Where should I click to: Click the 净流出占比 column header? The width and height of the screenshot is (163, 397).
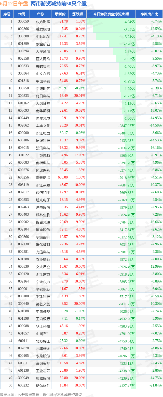point(149,14)
